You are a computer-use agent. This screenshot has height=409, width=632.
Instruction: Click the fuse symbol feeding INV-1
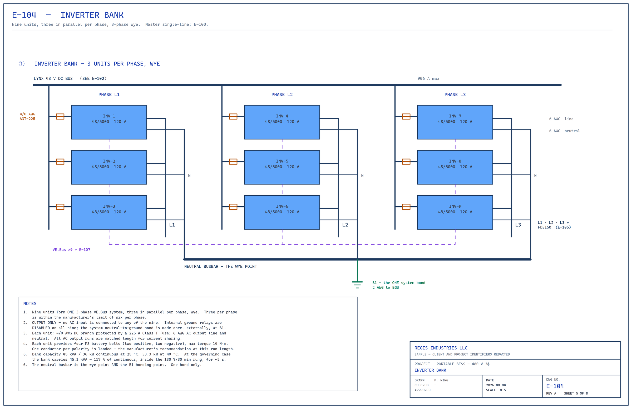60,117
